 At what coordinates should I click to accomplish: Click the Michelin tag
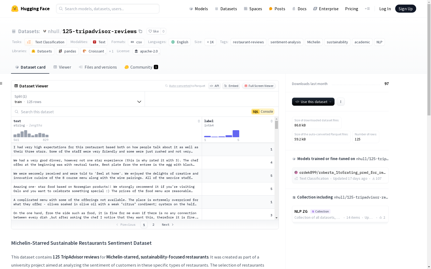pyautogui.click(x=314, y=42)
